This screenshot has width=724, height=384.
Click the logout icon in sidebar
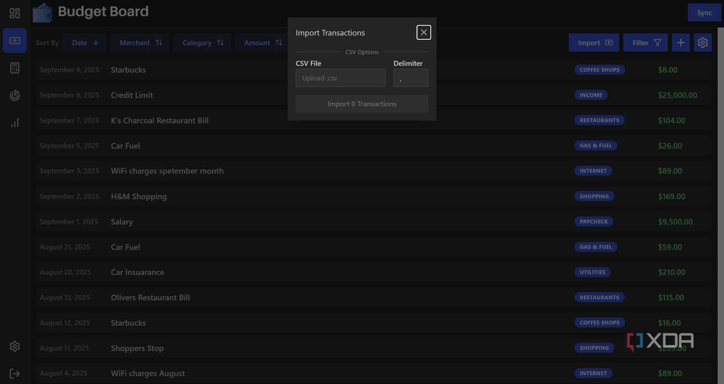(14, 374)
